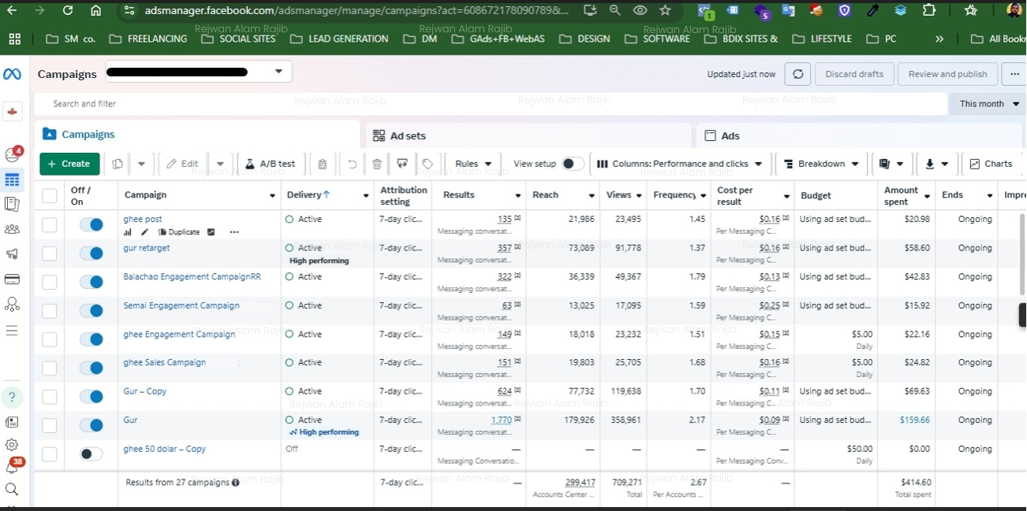This screenshot has width=1027, height=511.
Task: Click the pencil edit icon under ghee post
Action: 144,232
